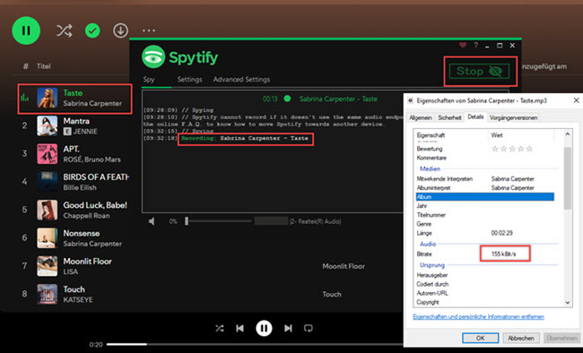Toggle repeat in the player bar
583x353 pixels.
(x=309, y=329)
